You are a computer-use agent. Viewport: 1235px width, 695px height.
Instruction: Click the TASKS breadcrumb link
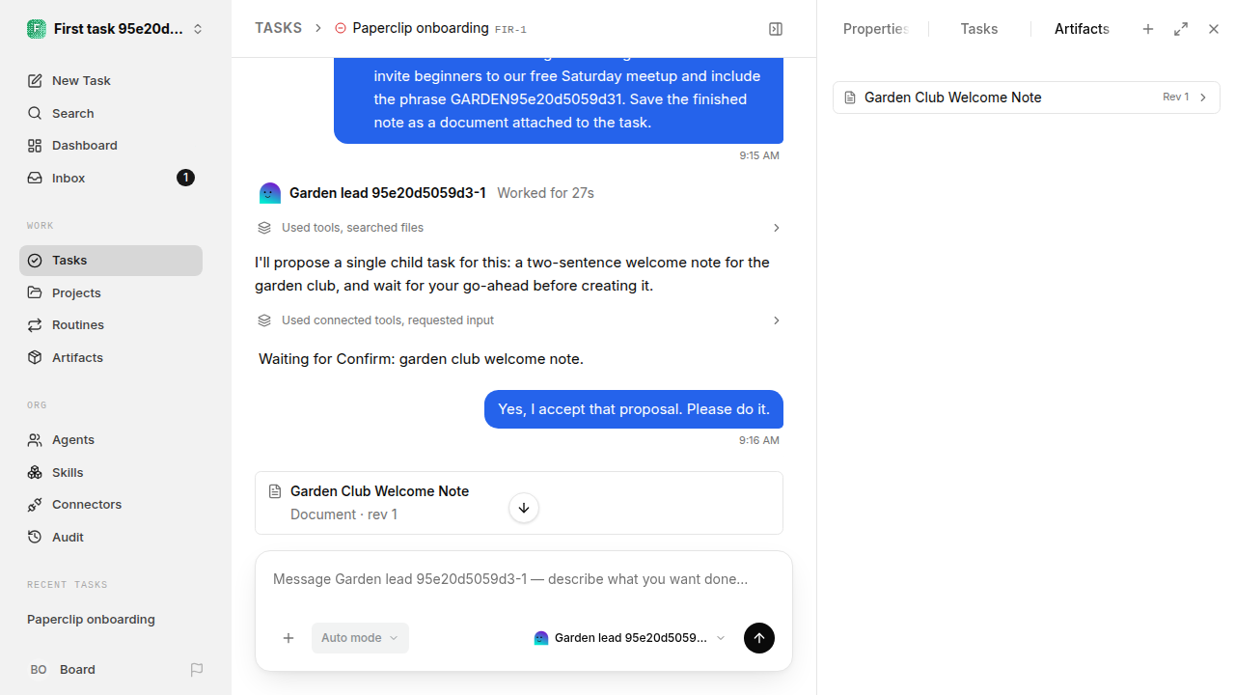point(278,28)
